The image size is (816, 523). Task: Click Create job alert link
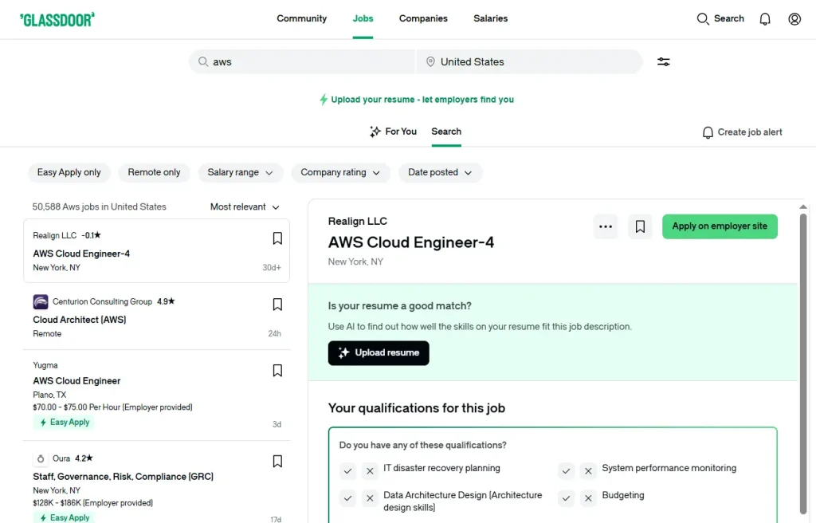(742, 132)
